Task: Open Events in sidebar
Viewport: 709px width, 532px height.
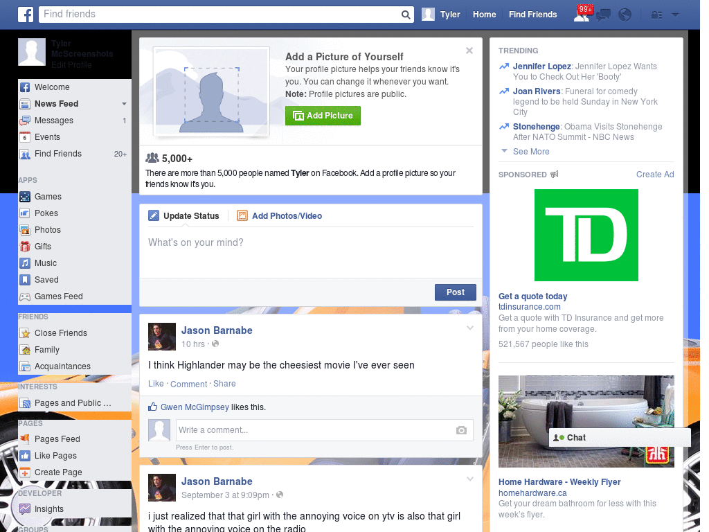Action: [75, 137]
